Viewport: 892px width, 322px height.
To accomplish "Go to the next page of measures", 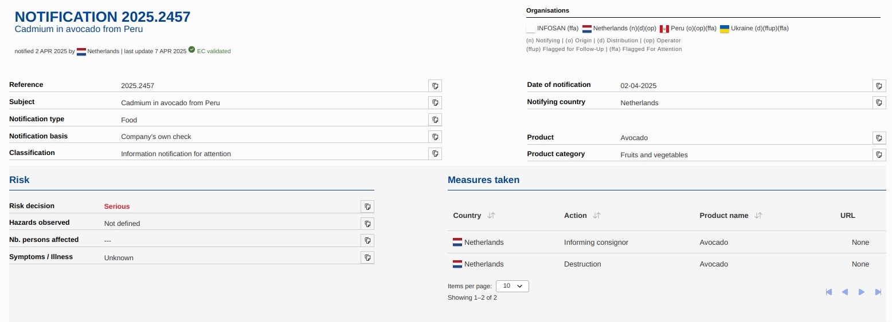I will pos(861,292).
